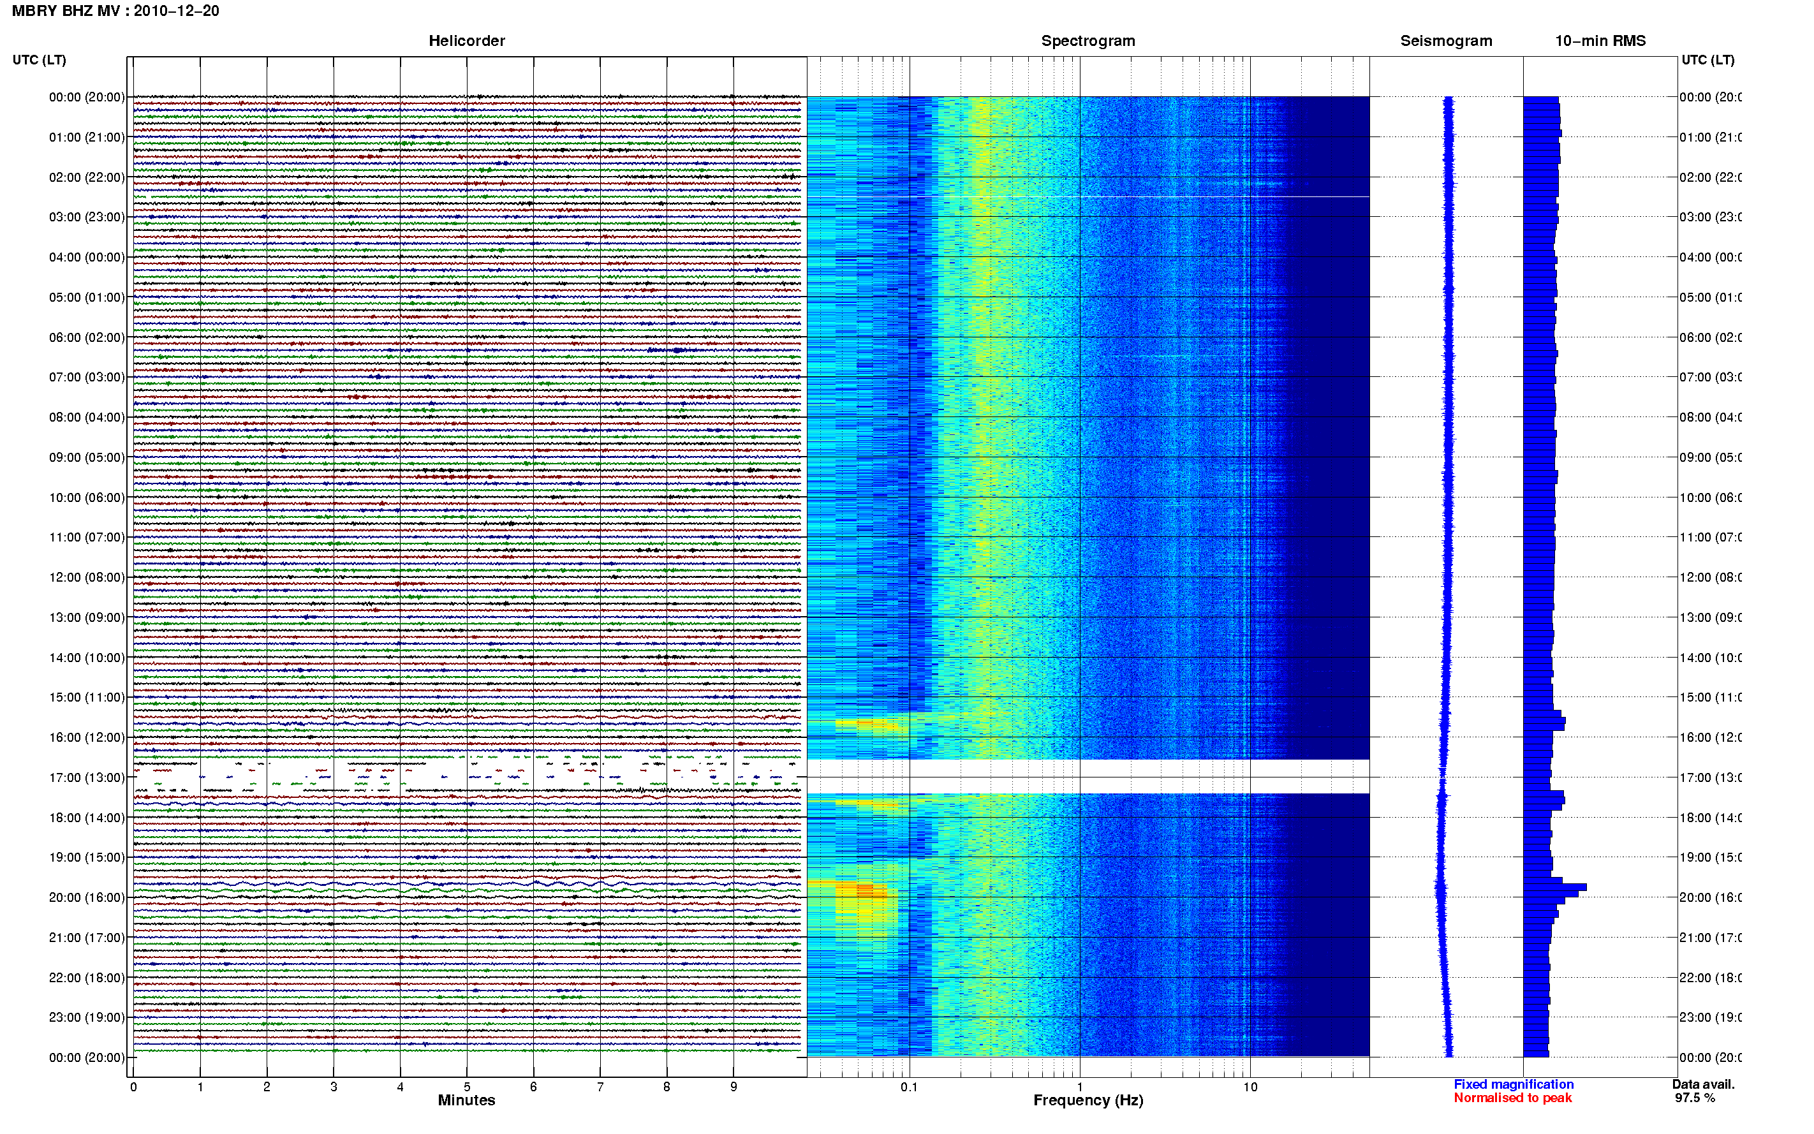Viewport: 1814px width, 1134px height.
Task: Click the left 09:00 (05:00) time label
Action: coord(87,457)
